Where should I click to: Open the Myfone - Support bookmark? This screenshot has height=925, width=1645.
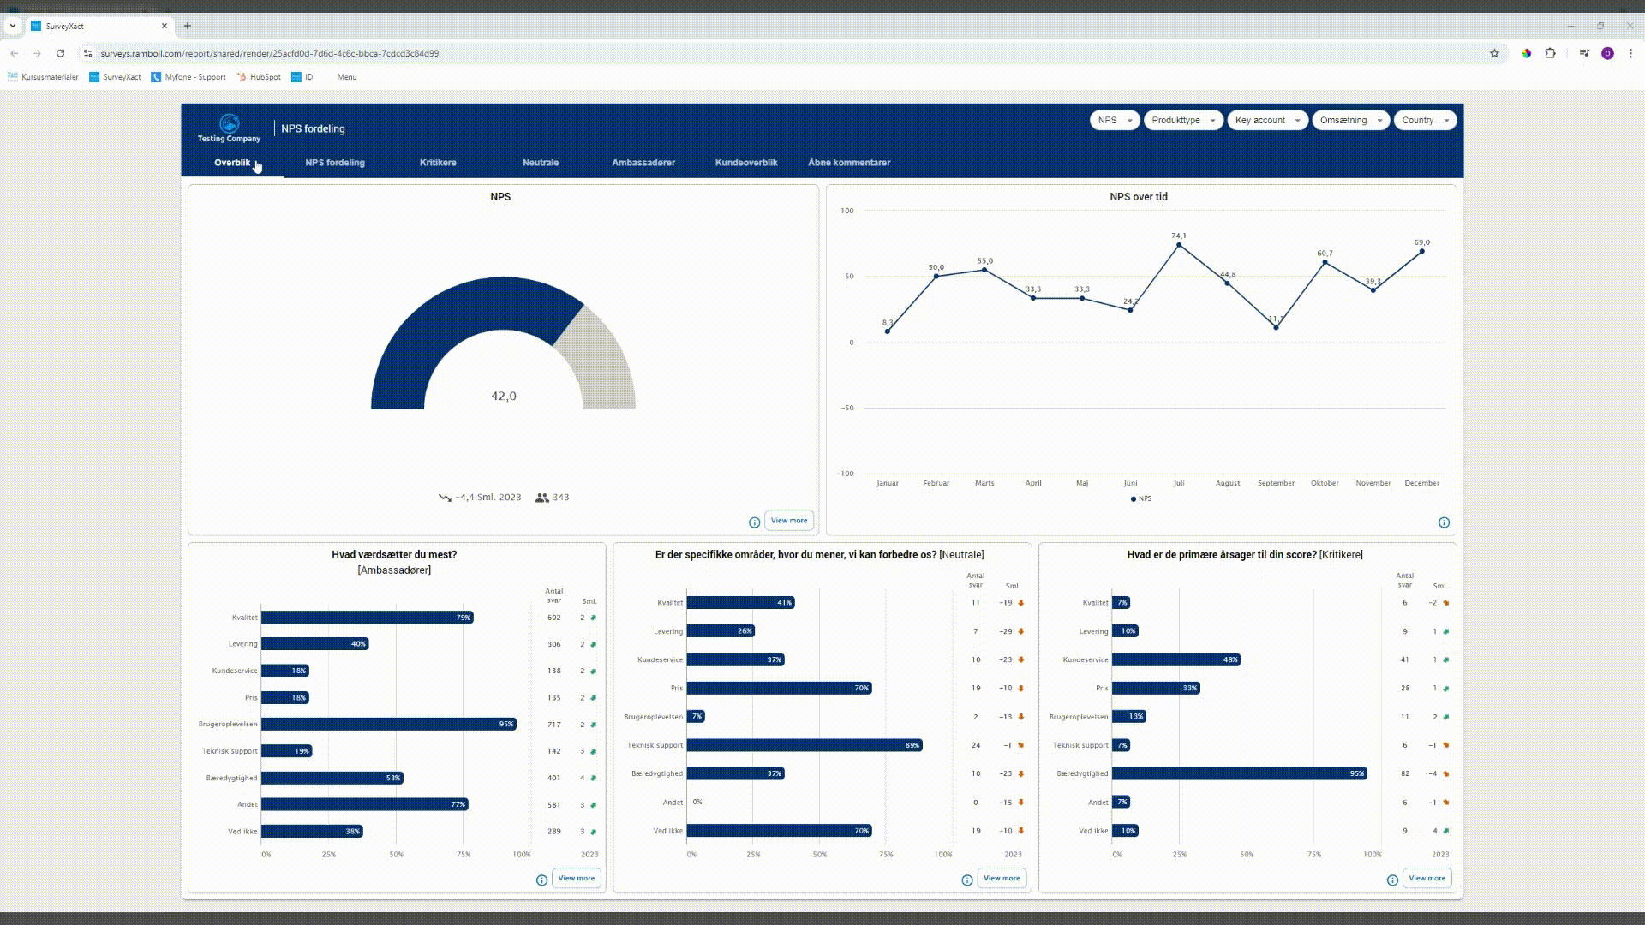click(188, 77)
